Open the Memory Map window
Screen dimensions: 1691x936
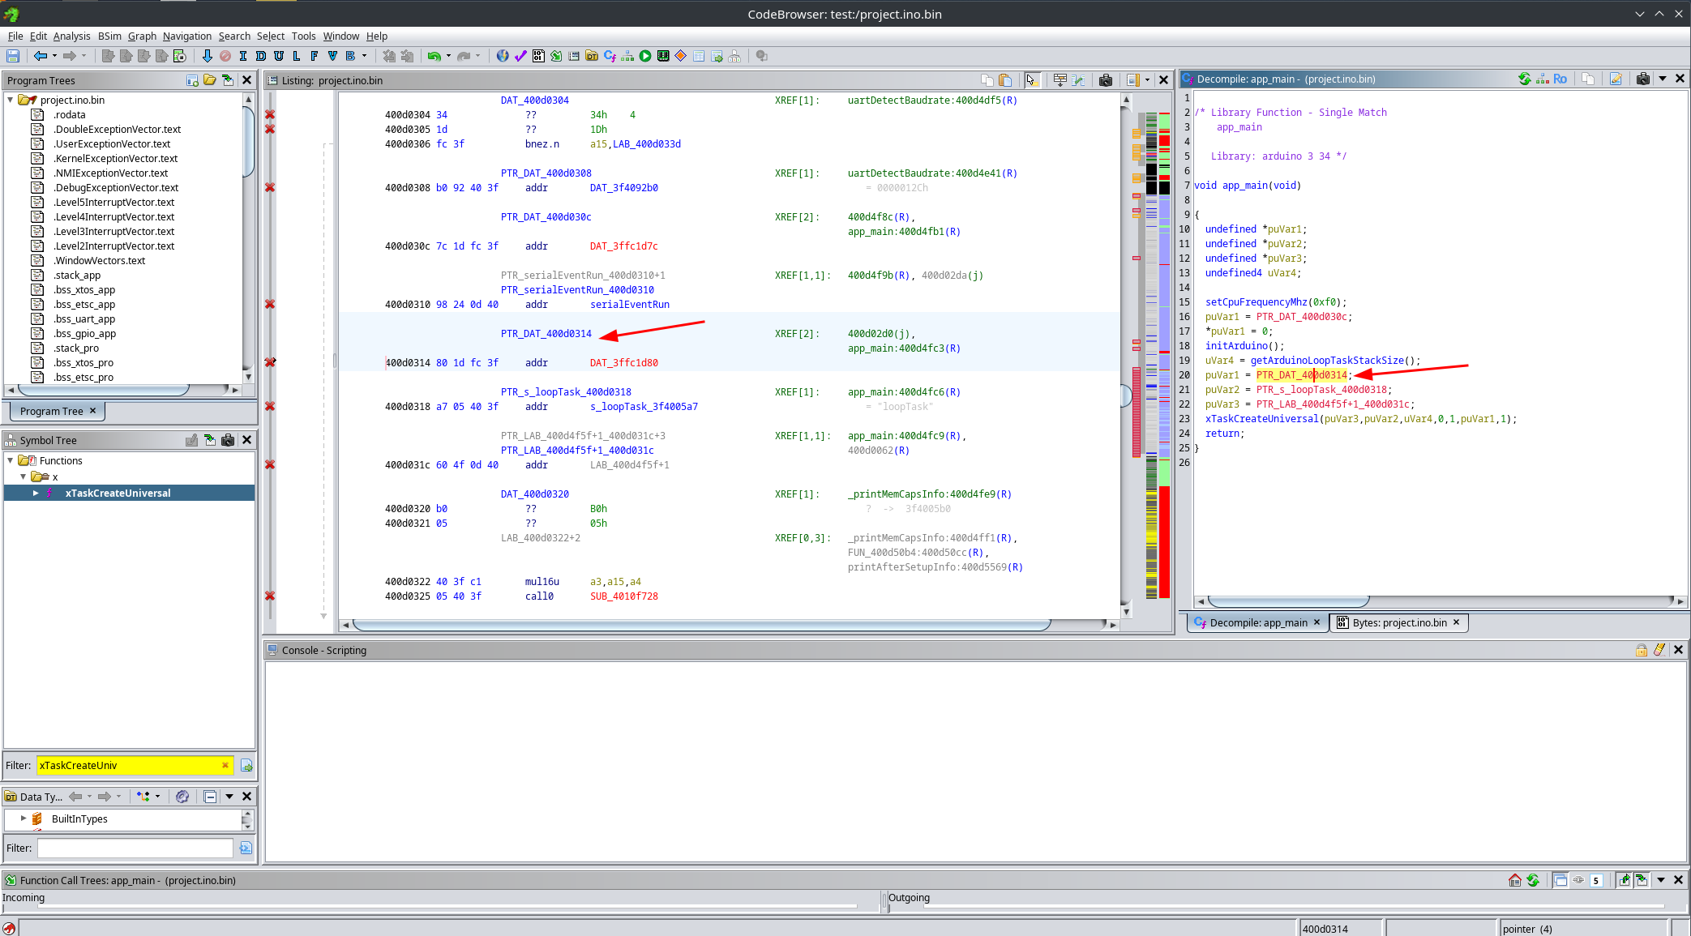(662, 55)
